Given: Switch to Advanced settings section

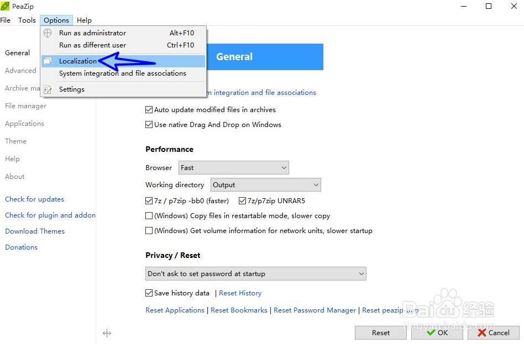Looking at the screenshot, I should point(20,71).
